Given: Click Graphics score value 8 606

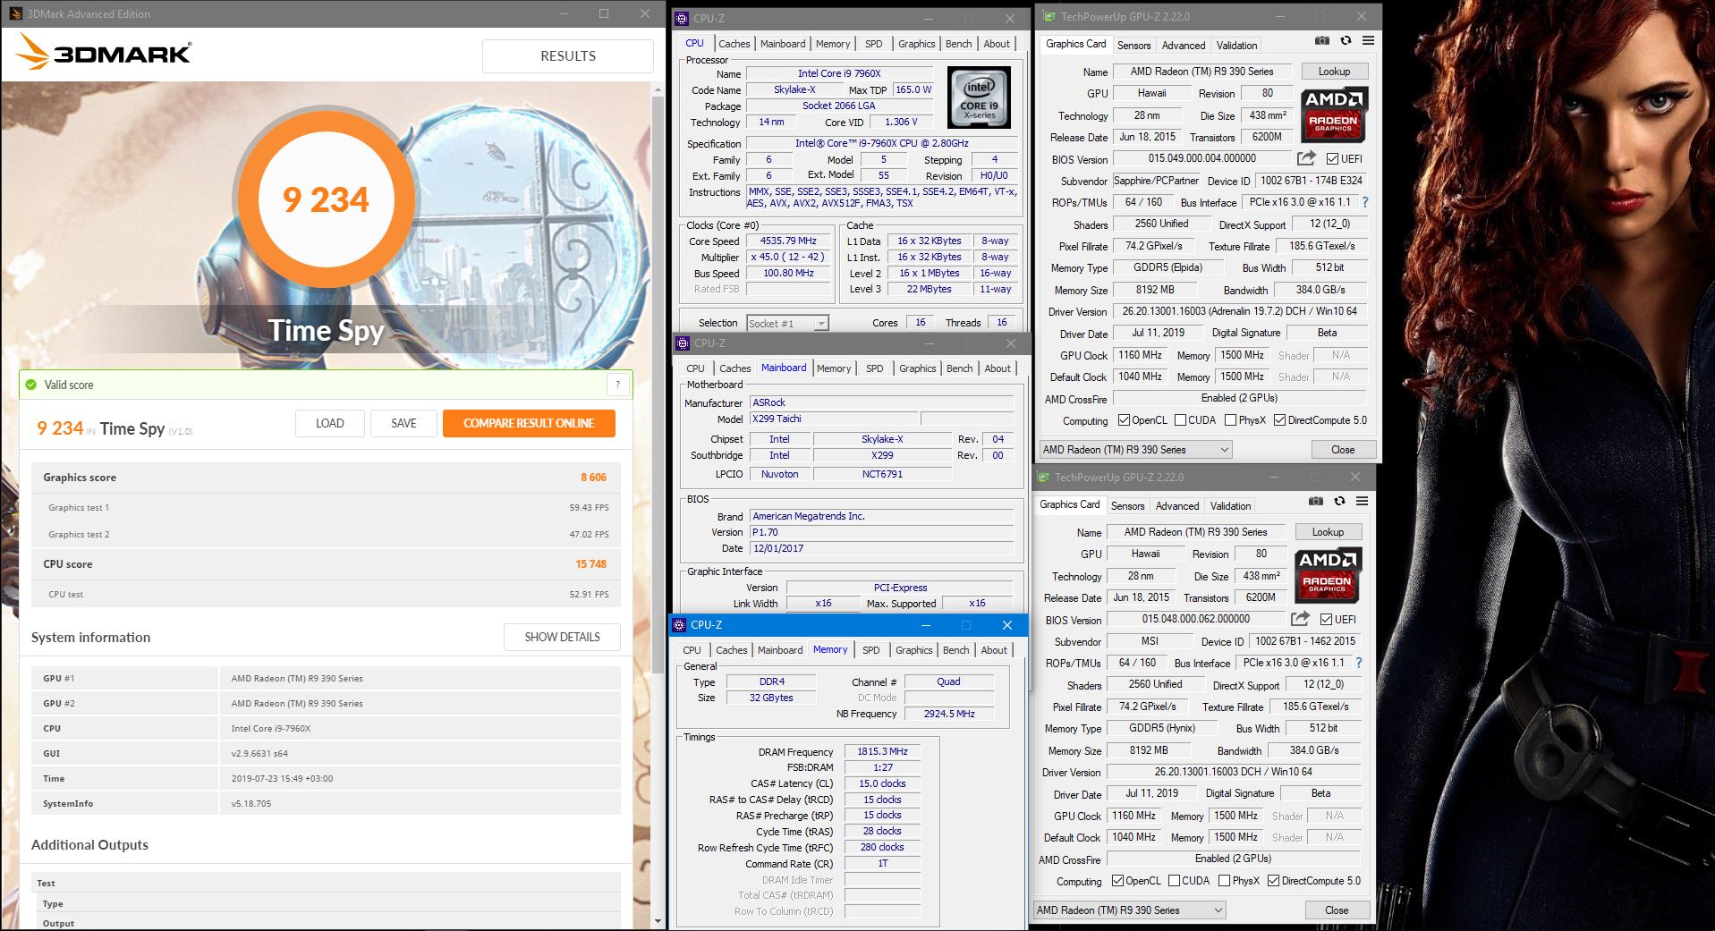Looking at the screenshot, I should tap(593, 478).
